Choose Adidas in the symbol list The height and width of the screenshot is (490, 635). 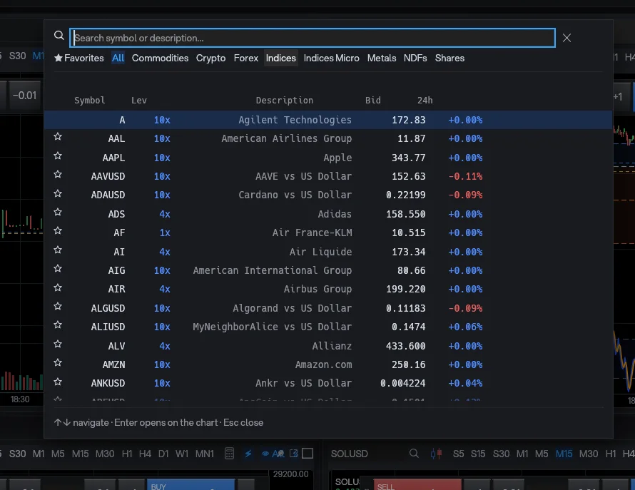tap(335, 214)
